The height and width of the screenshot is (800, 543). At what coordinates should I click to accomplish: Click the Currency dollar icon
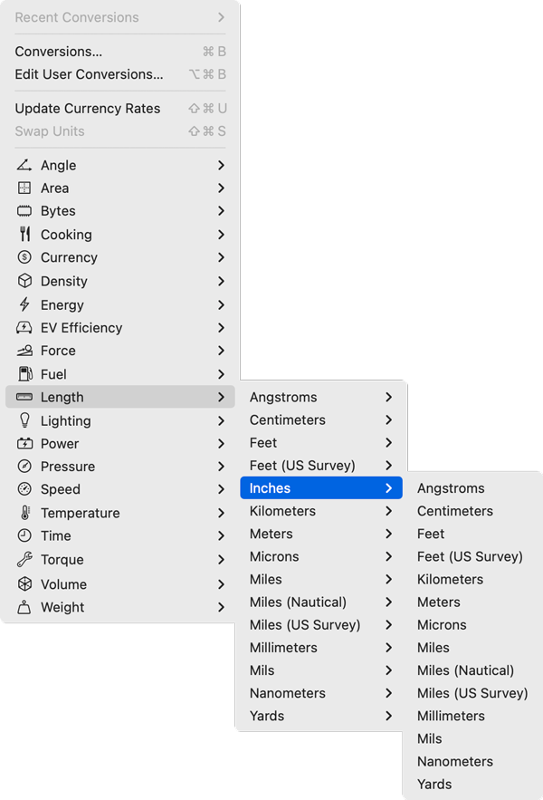(24, 257)
